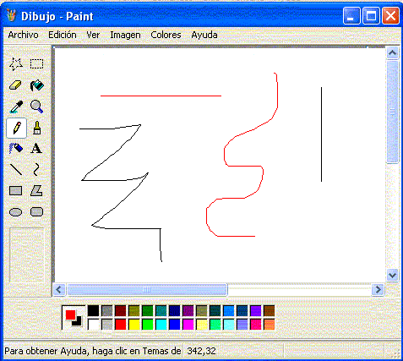Click the vertical scrollbar thumb

[x=392, y=112]
